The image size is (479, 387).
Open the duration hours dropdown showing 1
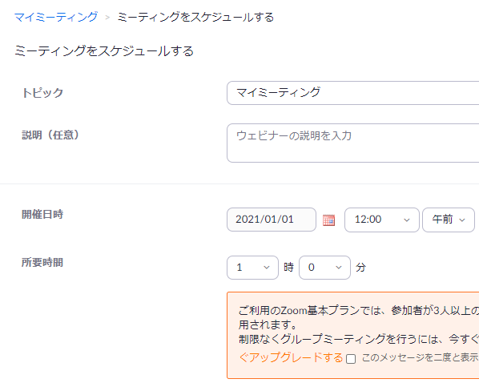252,268
